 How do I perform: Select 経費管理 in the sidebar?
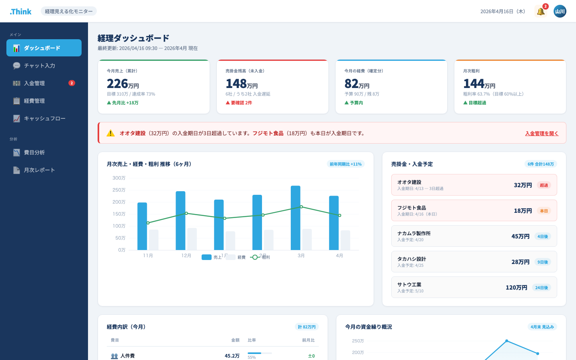(44, 101)
